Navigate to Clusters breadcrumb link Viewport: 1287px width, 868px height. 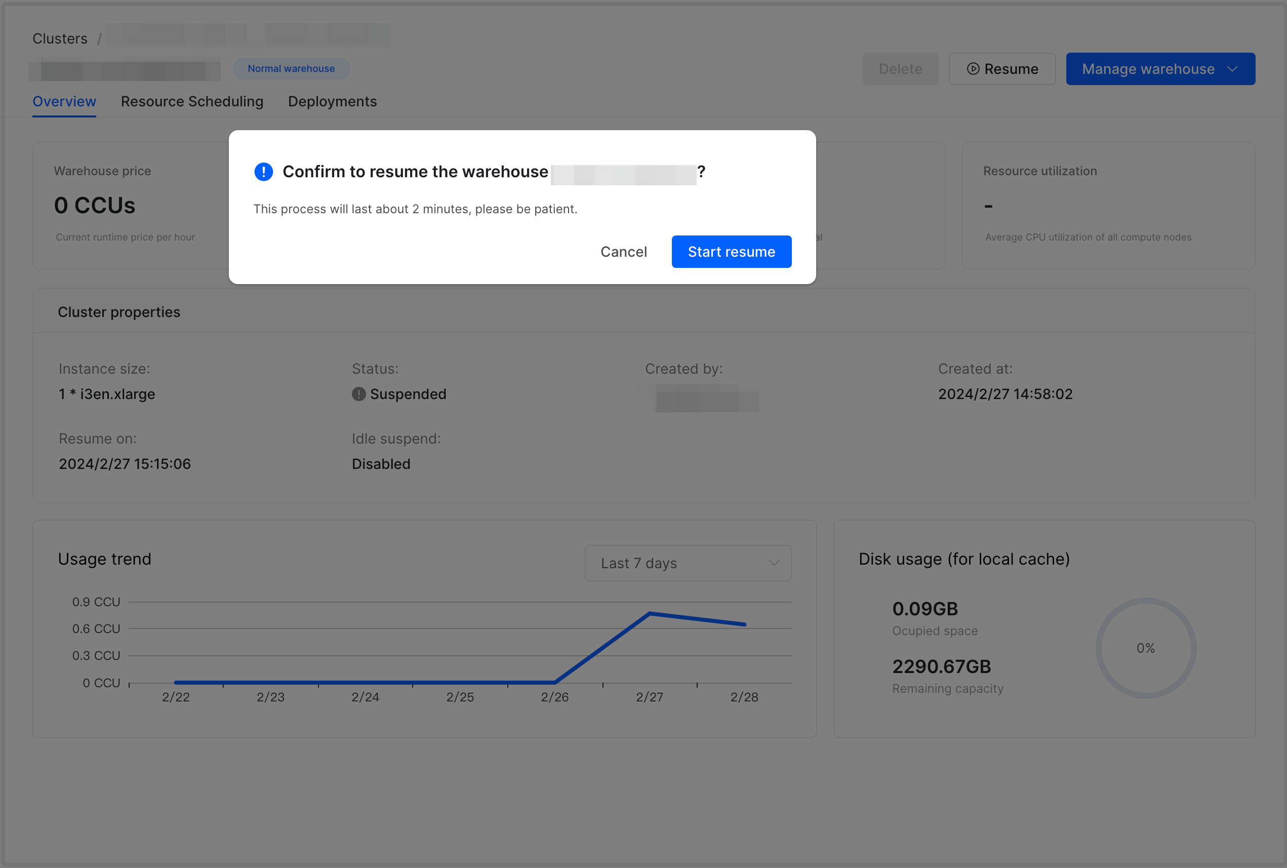click(x=60, y=39)
